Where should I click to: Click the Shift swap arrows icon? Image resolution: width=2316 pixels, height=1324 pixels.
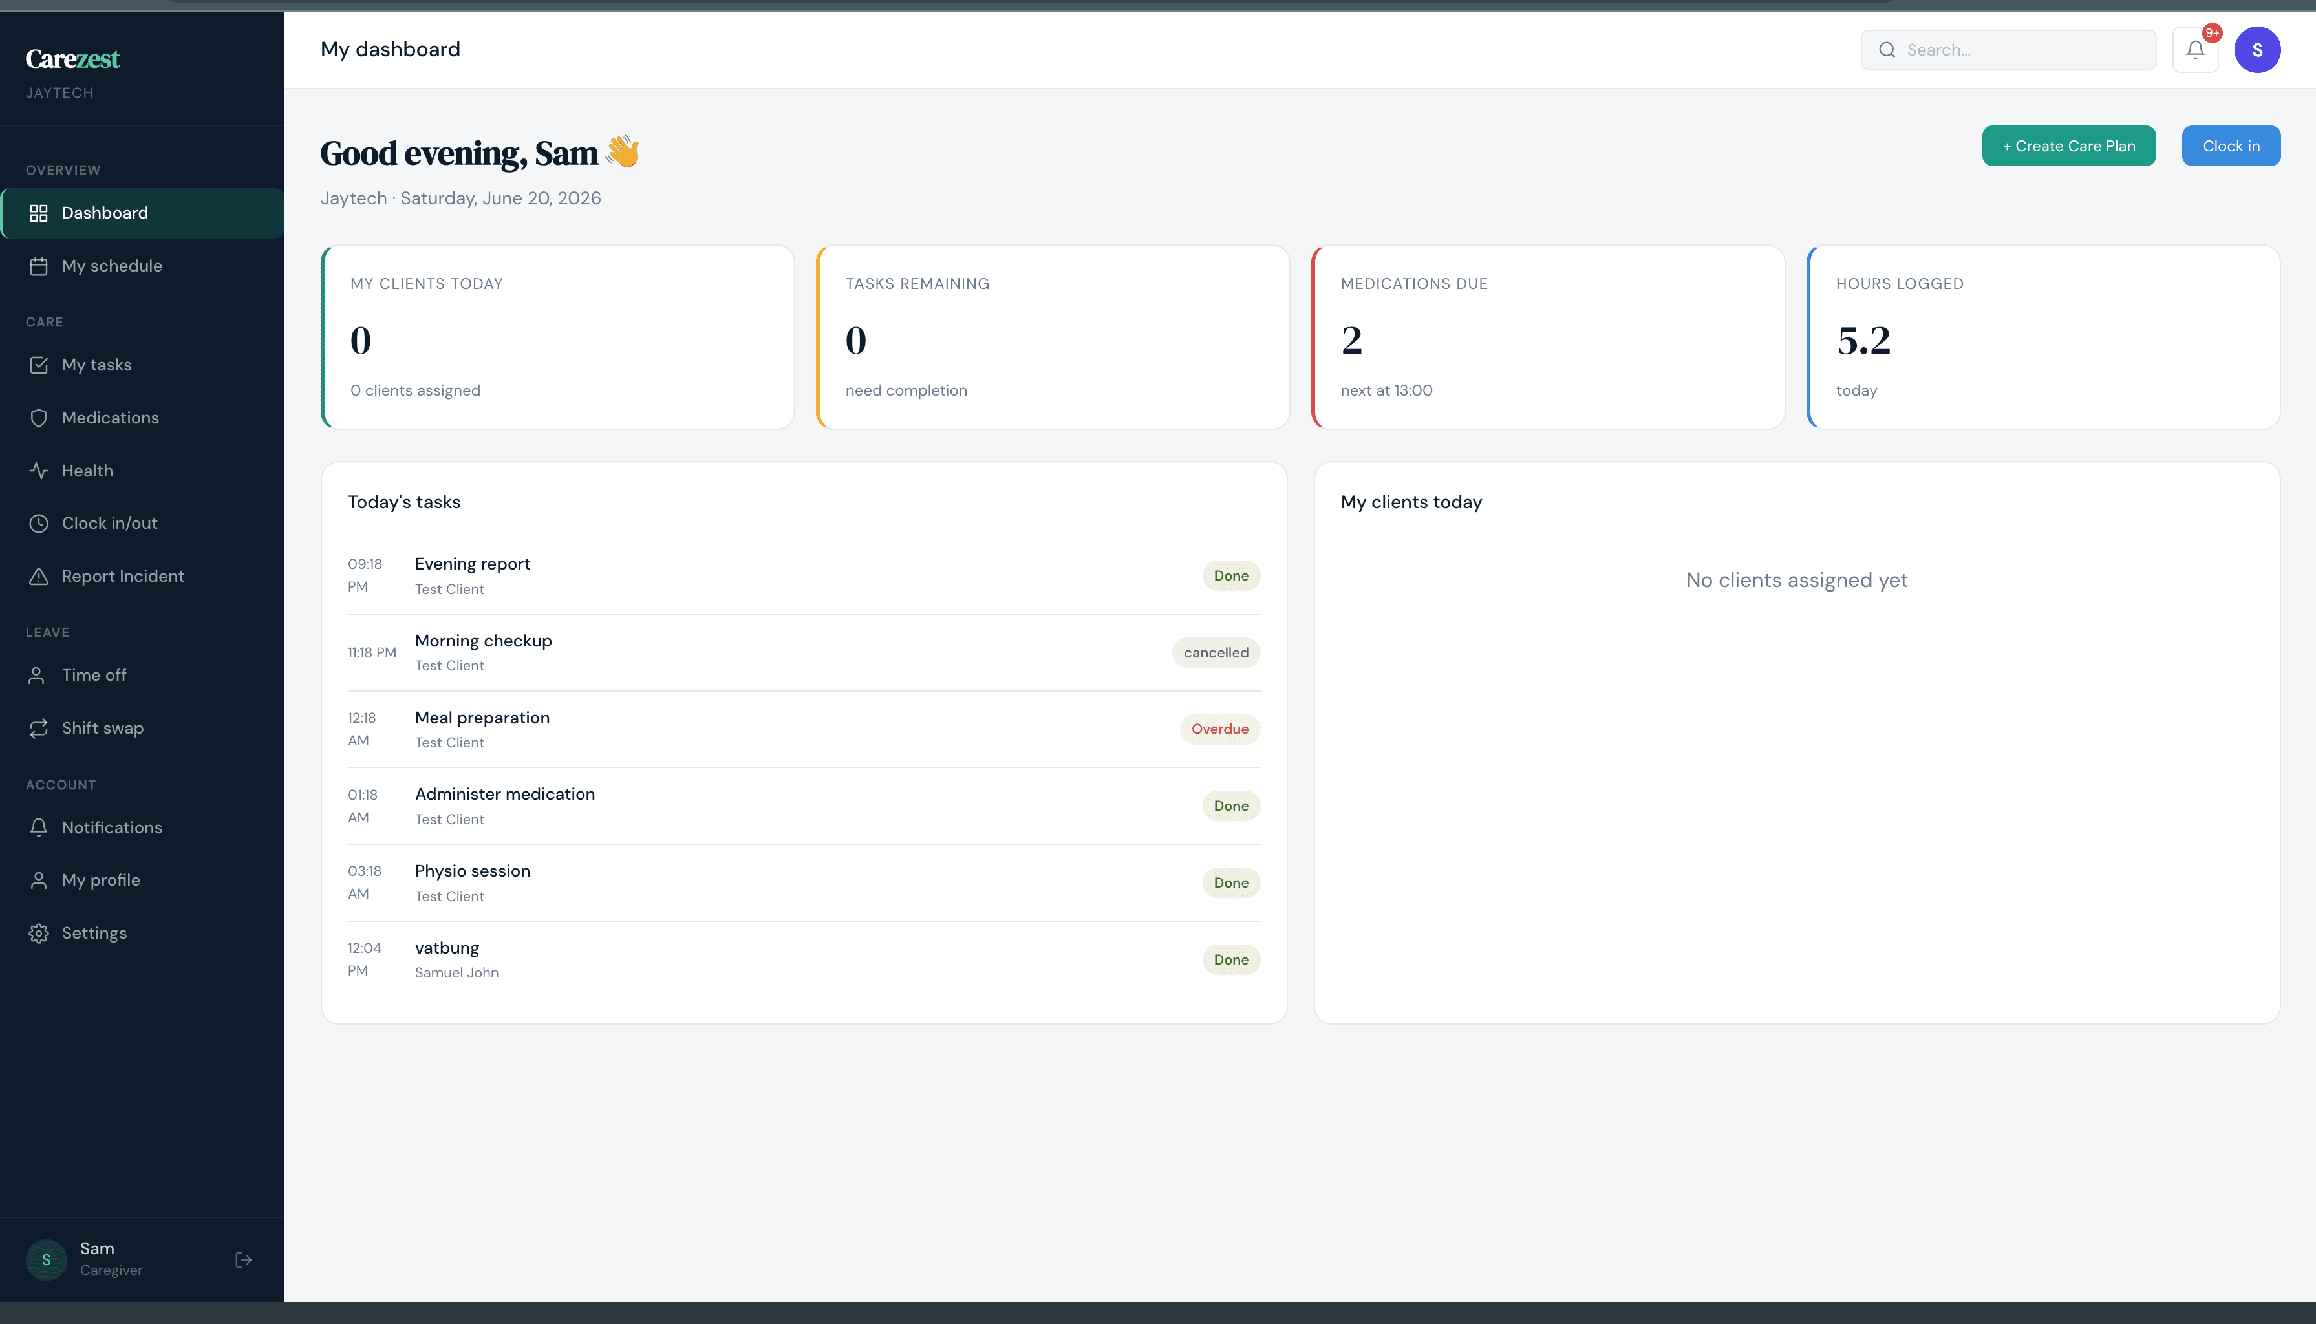point(38,727)
